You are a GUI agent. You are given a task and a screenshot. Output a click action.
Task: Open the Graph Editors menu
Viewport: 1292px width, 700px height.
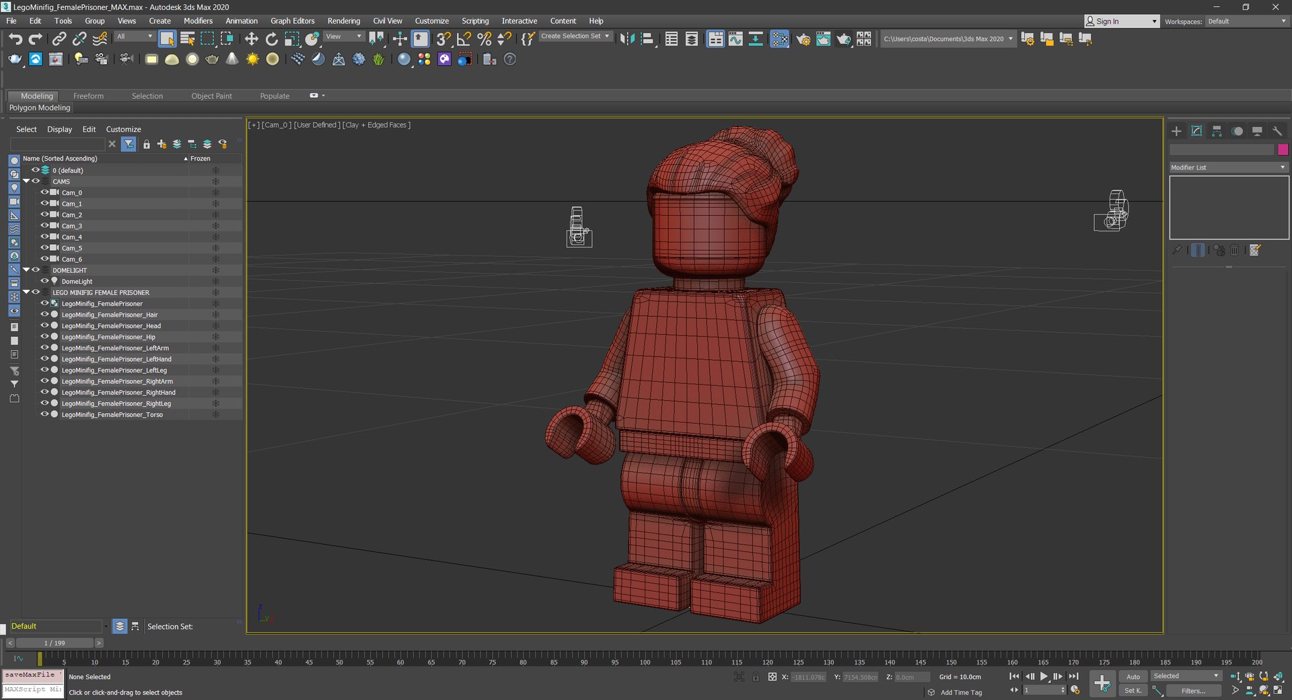click(292, 21)
